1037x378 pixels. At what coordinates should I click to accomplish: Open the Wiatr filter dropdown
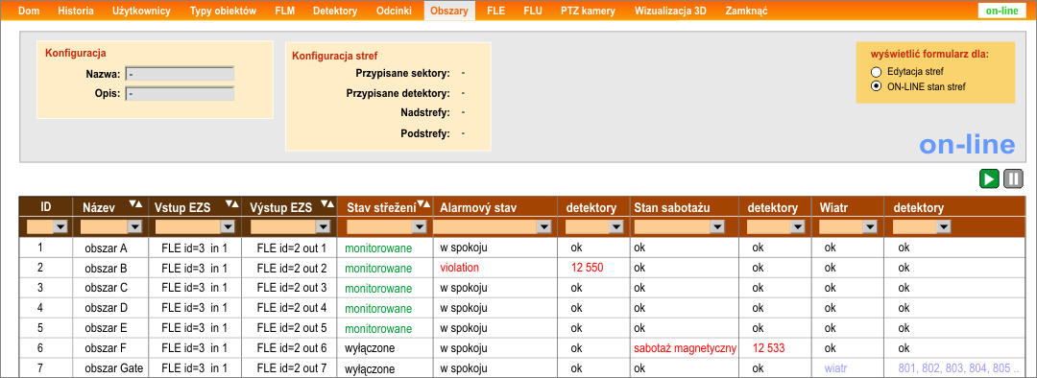pos(870,226)
